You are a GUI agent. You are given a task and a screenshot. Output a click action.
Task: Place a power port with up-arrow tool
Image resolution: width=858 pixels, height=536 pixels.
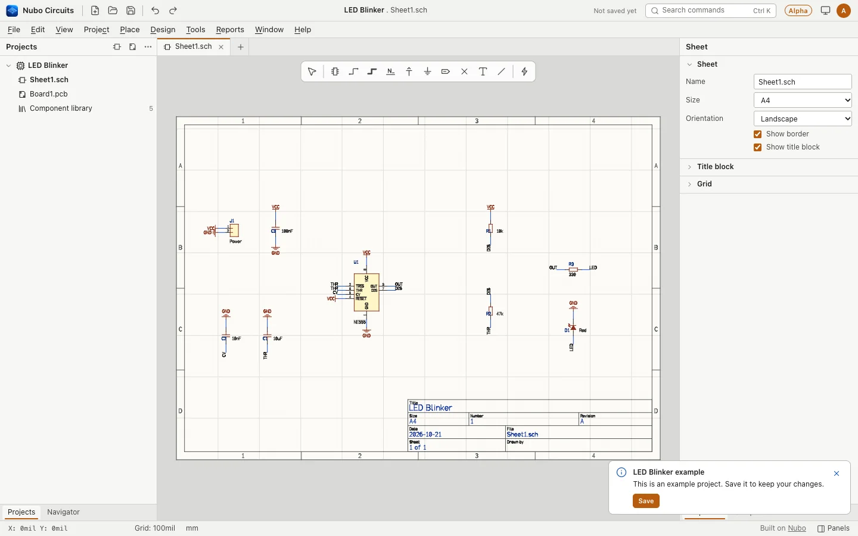[409, 71]
